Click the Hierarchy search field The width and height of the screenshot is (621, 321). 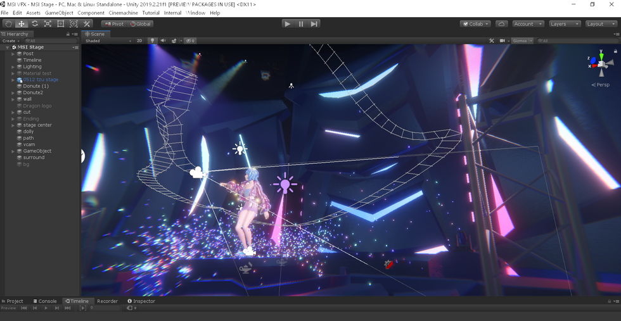click(x=50, y=41)
